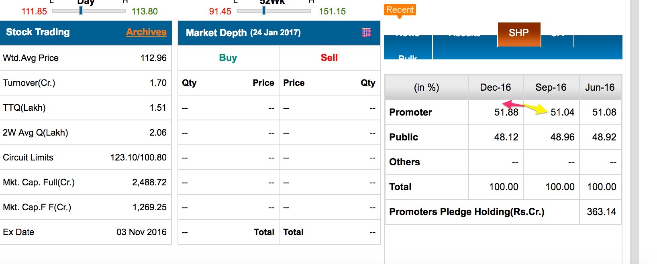657x264 pixels.
Task: Click the orange Recent badge
Action: [x=400, y=10]
